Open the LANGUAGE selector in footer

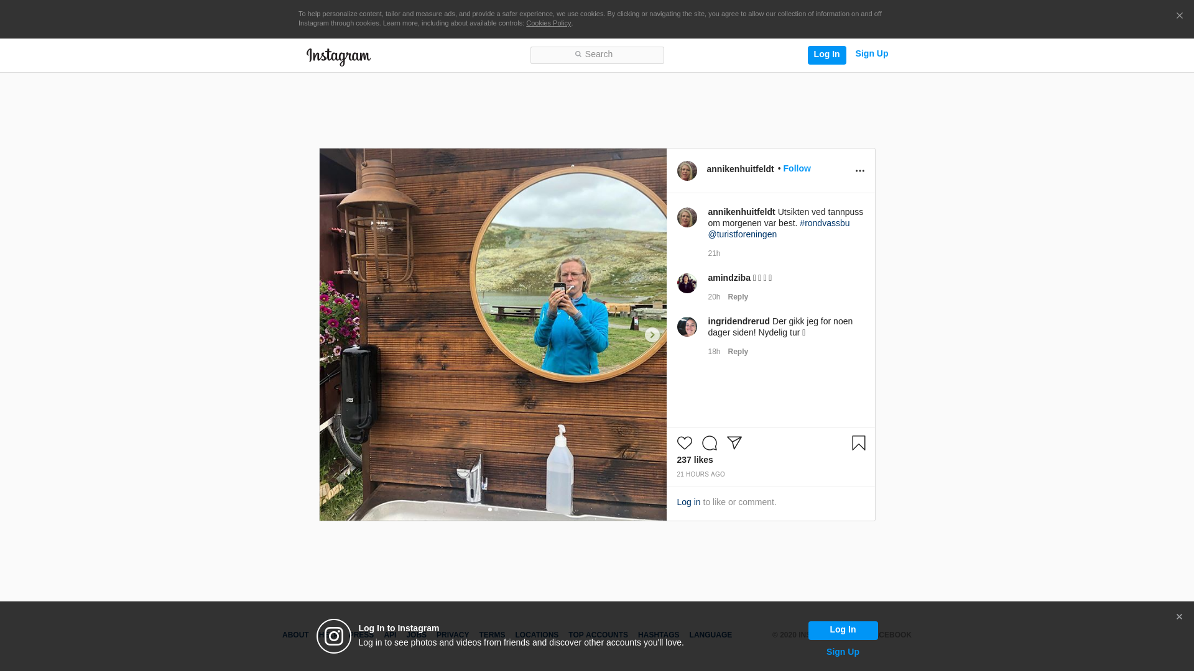[x=710, y=635]
